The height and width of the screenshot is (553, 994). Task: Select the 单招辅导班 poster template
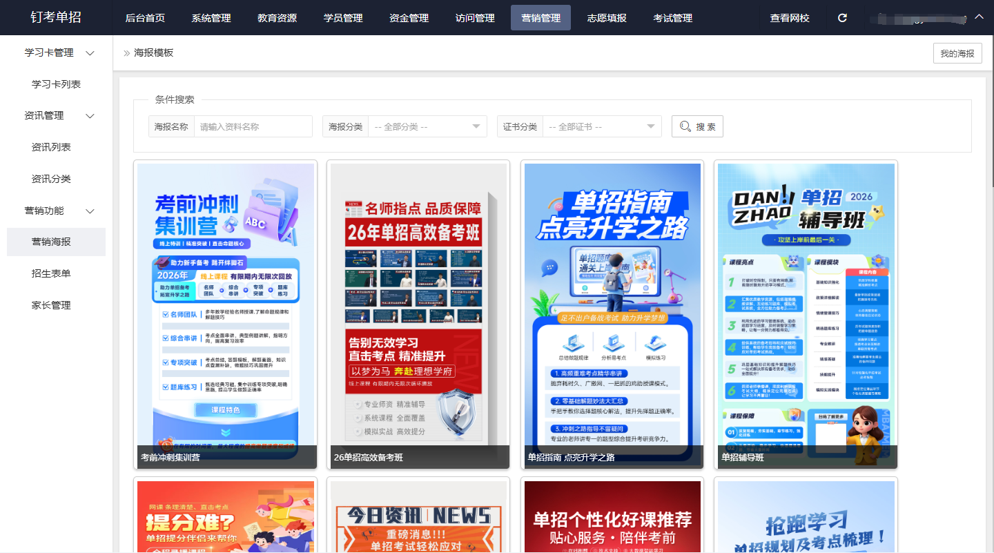pos(806,311)
